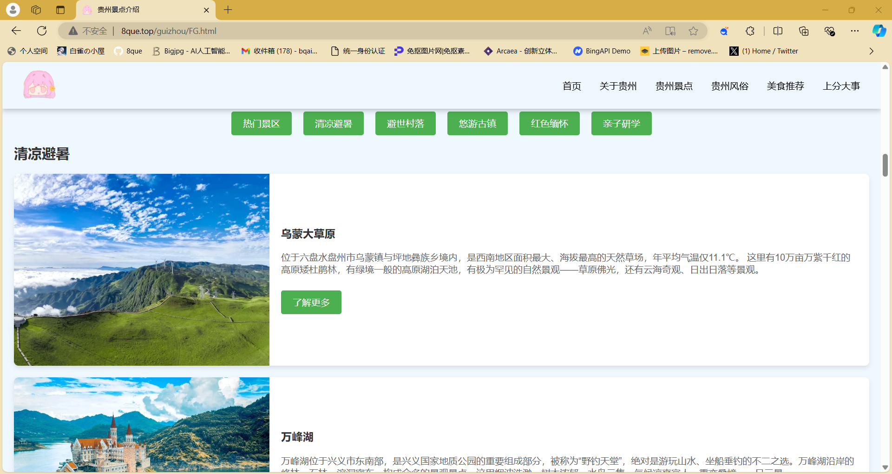Open browser settings and more menu
Screen dimensions: 892x474
coord(854,31)
